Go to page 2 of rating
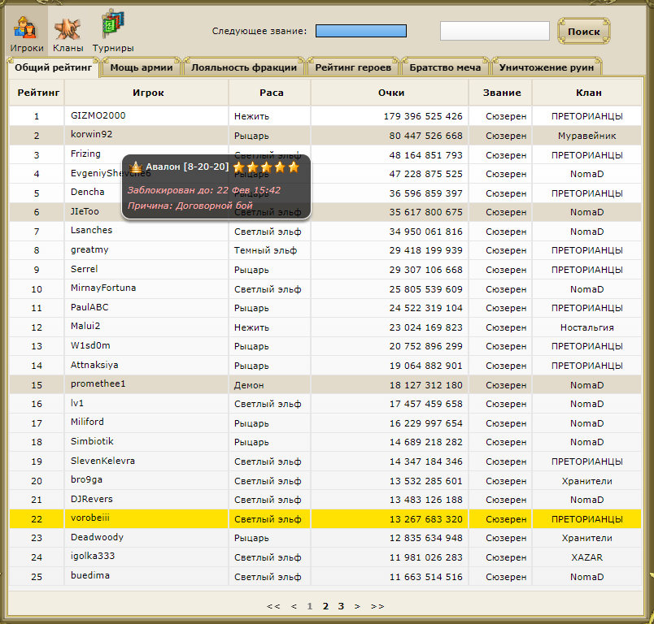 [x=325, y=606]
